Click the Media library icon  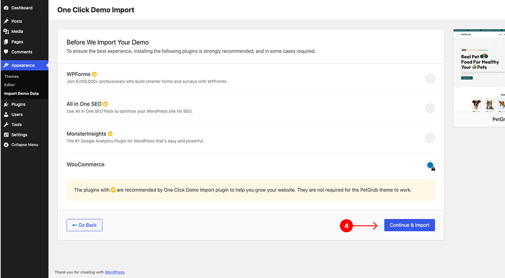[6, 32]
